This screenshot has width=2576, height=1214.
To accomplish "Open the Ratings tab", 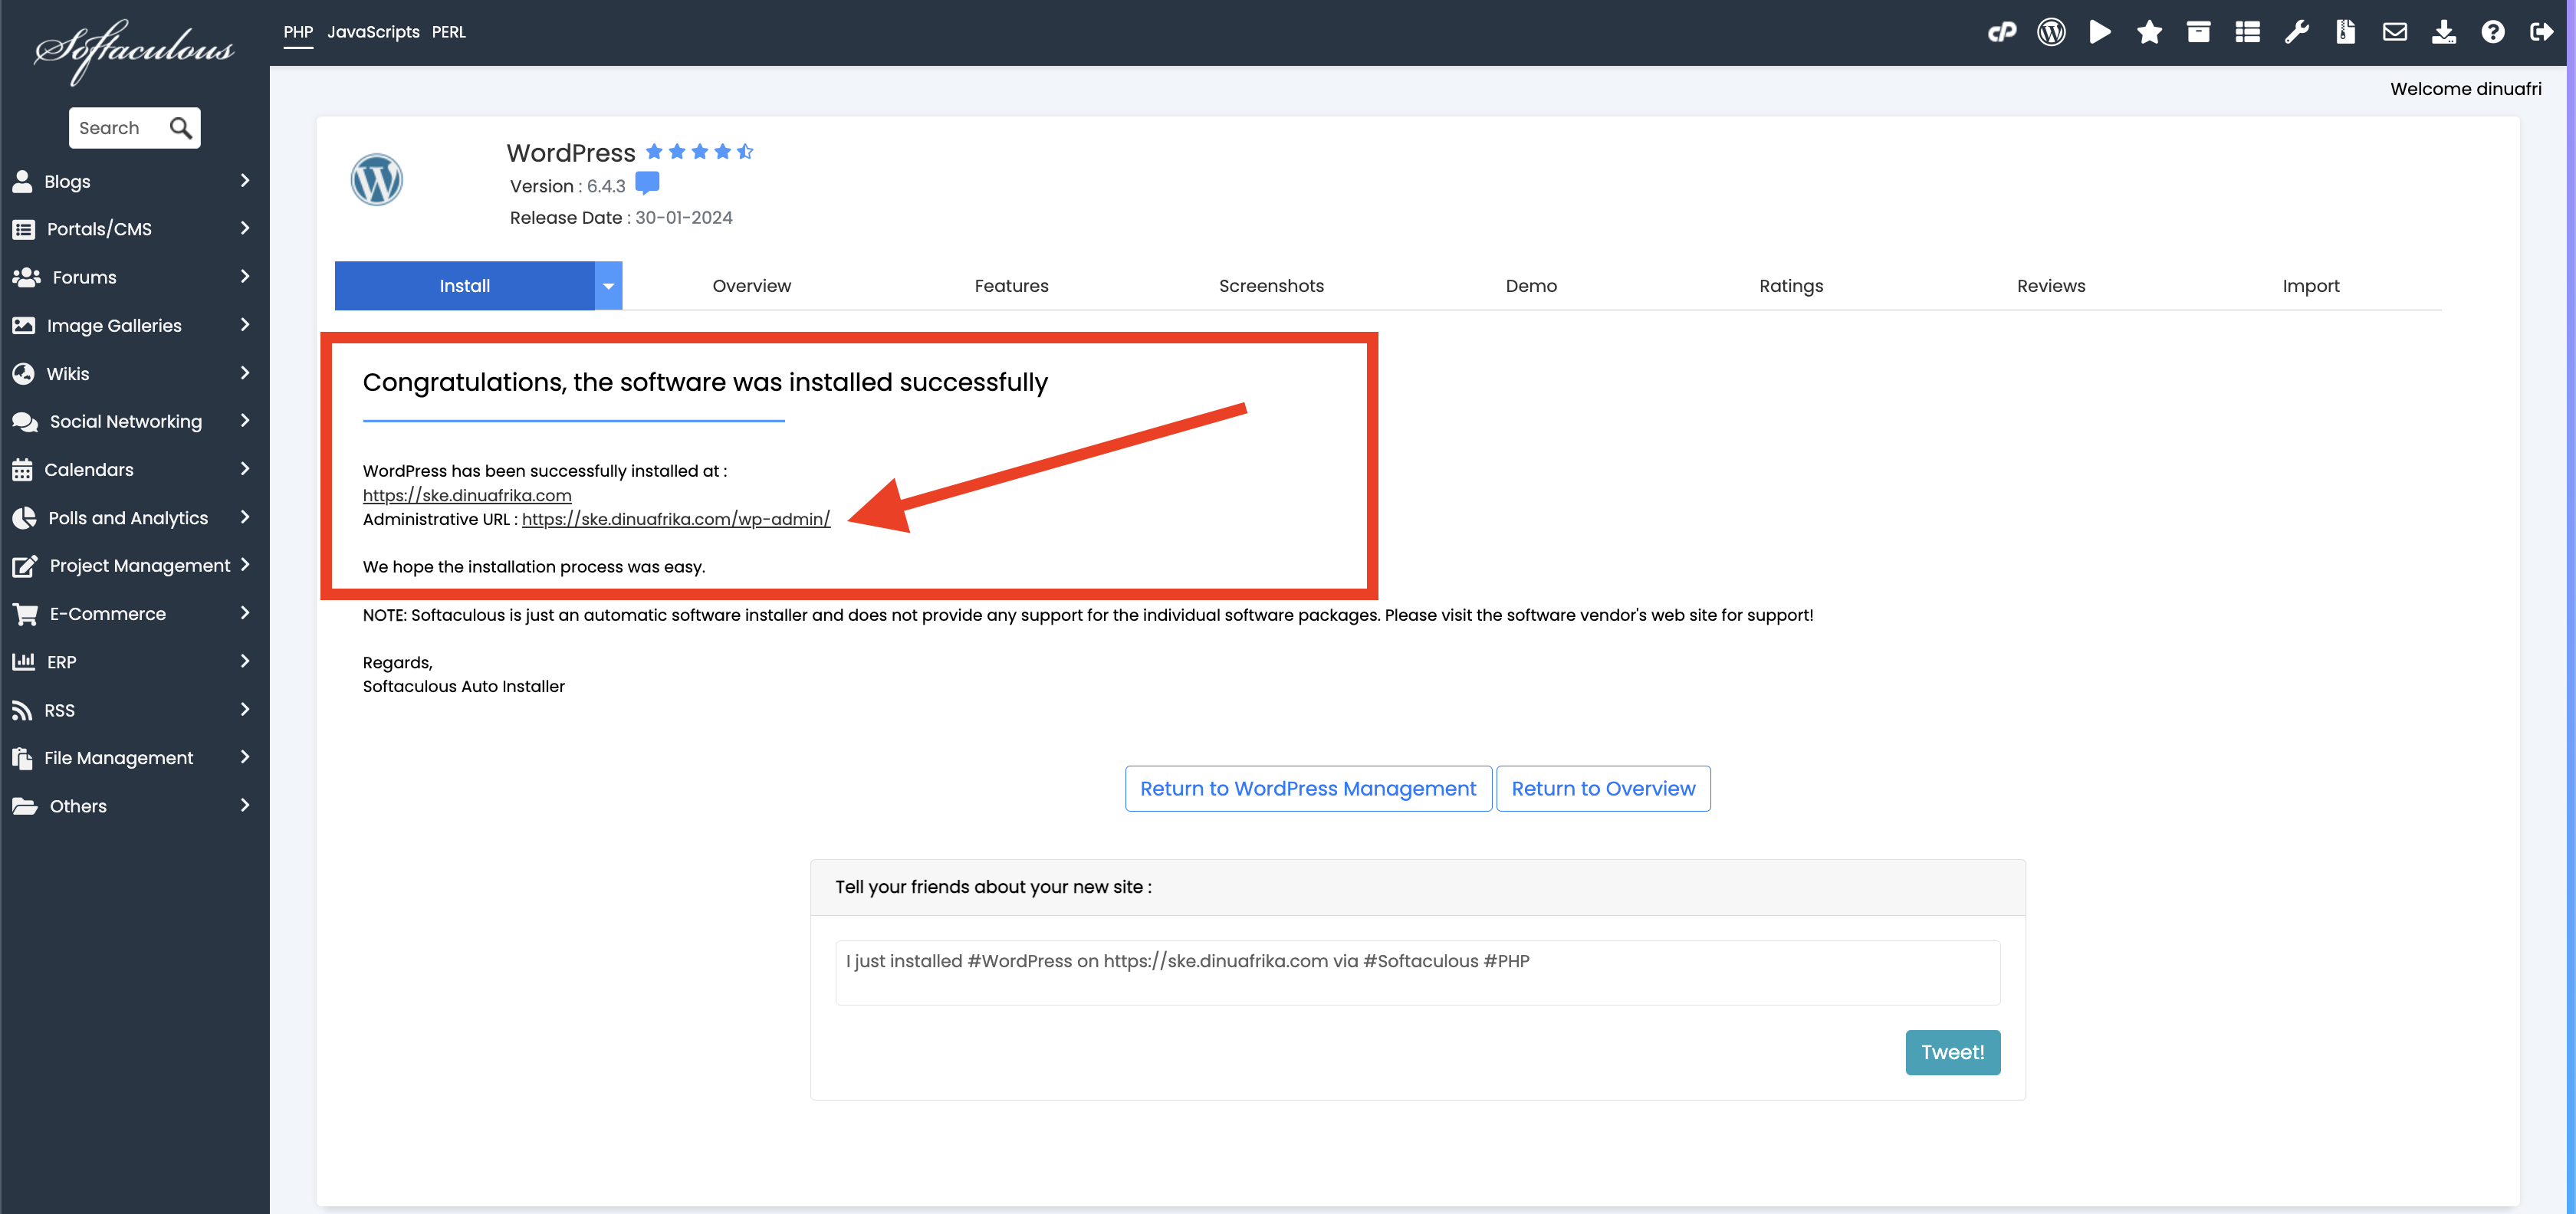I will click(1791, 286).
